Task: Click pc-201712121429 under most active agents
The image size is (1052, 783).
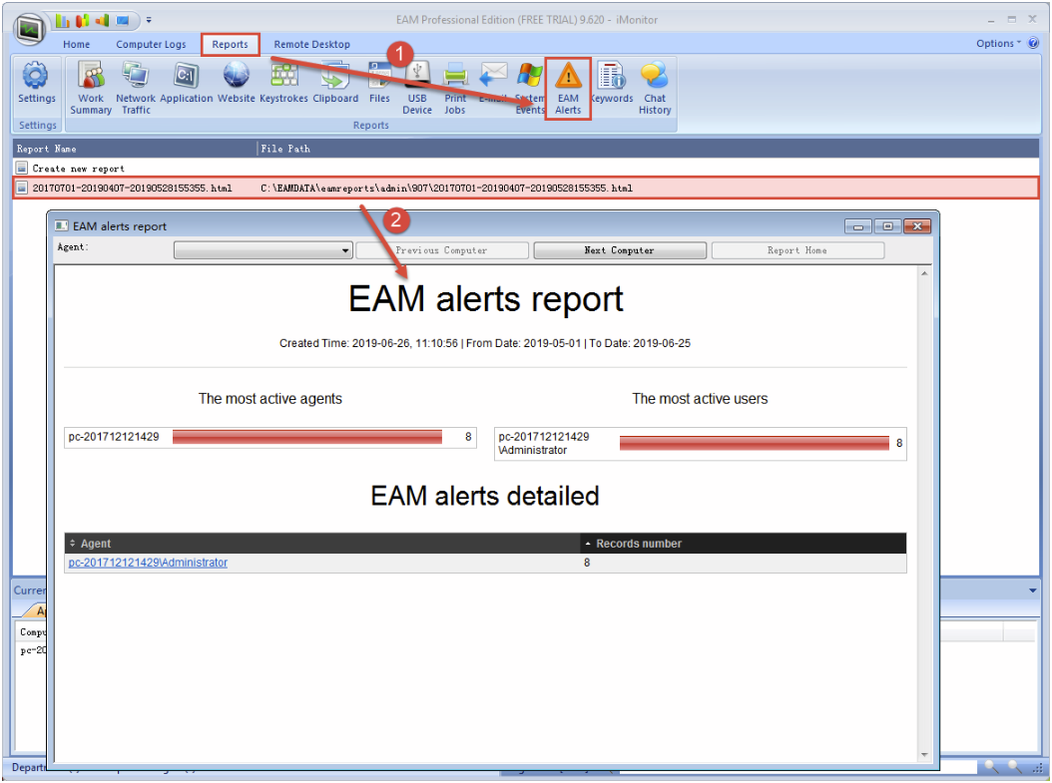Action: 114,437
